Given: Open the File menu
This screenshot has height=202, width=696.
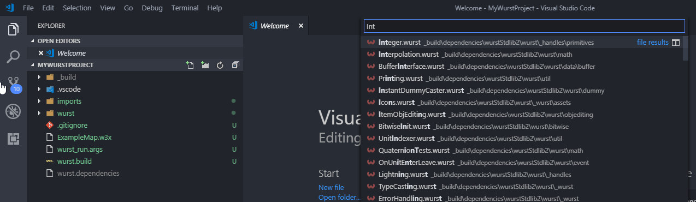Looking at the screenshot, I should click(x=28, y=8).
